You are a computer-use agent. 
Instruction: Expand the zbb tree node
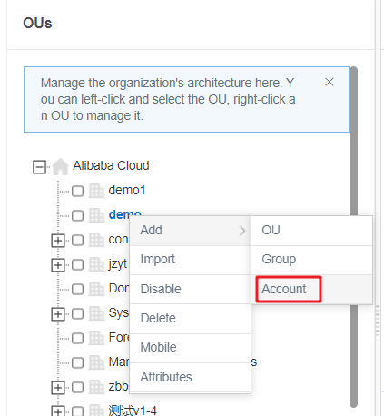[x=58, y=388]
